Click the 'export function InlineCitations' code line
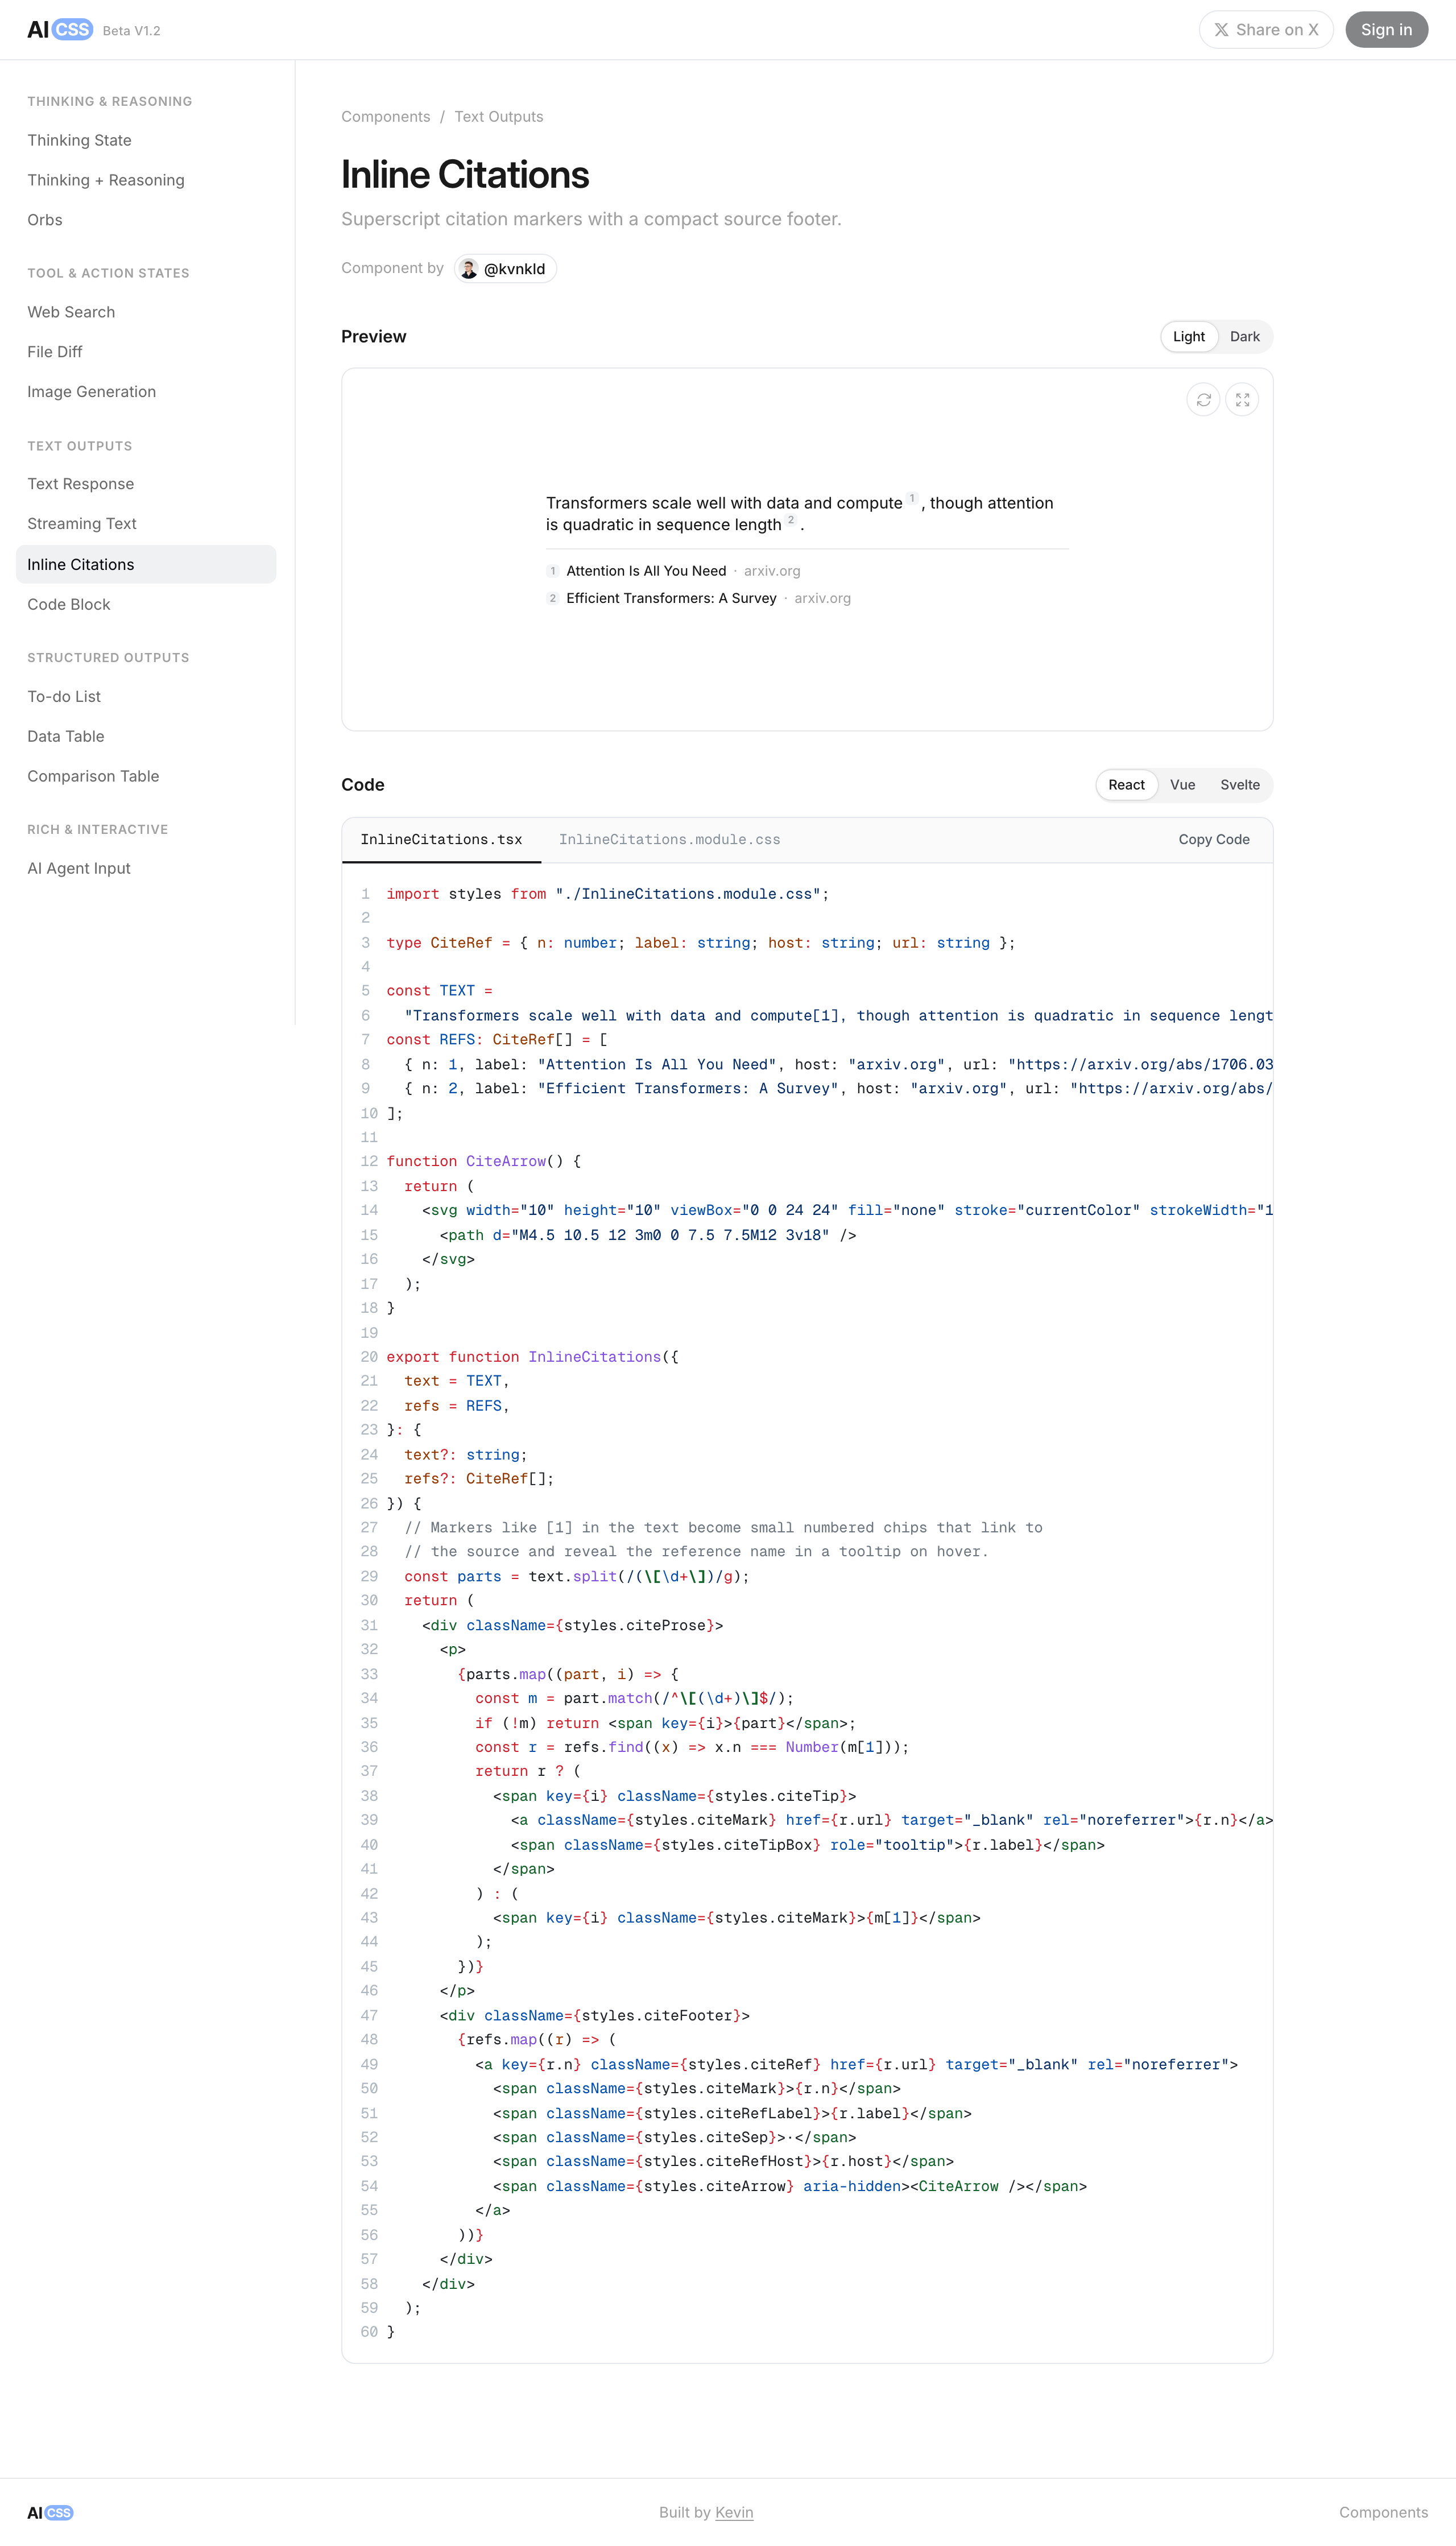This screenshot has width=1456, height=2546. tap(532, 1357)
